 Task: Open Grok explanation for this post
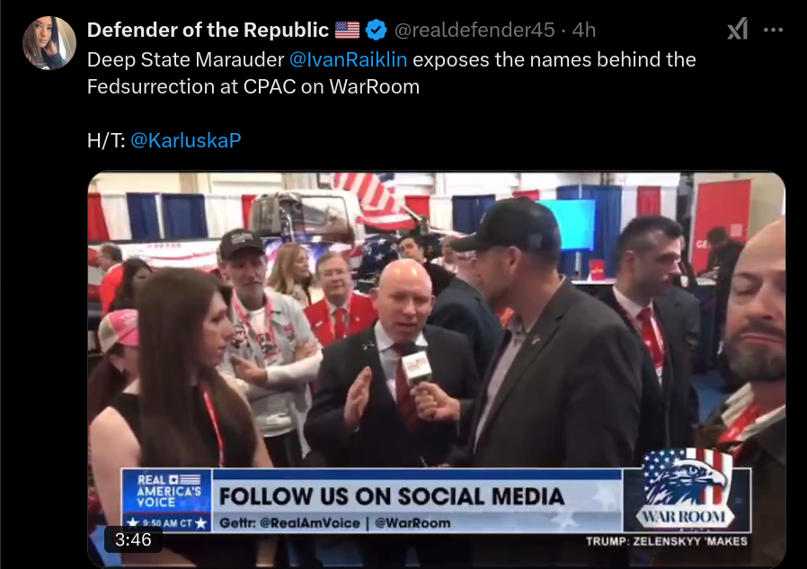[737, 30]
